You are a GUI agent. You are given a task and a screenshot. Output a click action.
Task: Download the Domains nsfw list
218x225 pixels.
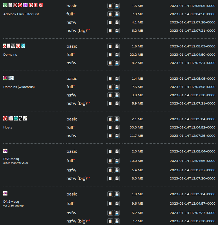click(x=117, y=63)
